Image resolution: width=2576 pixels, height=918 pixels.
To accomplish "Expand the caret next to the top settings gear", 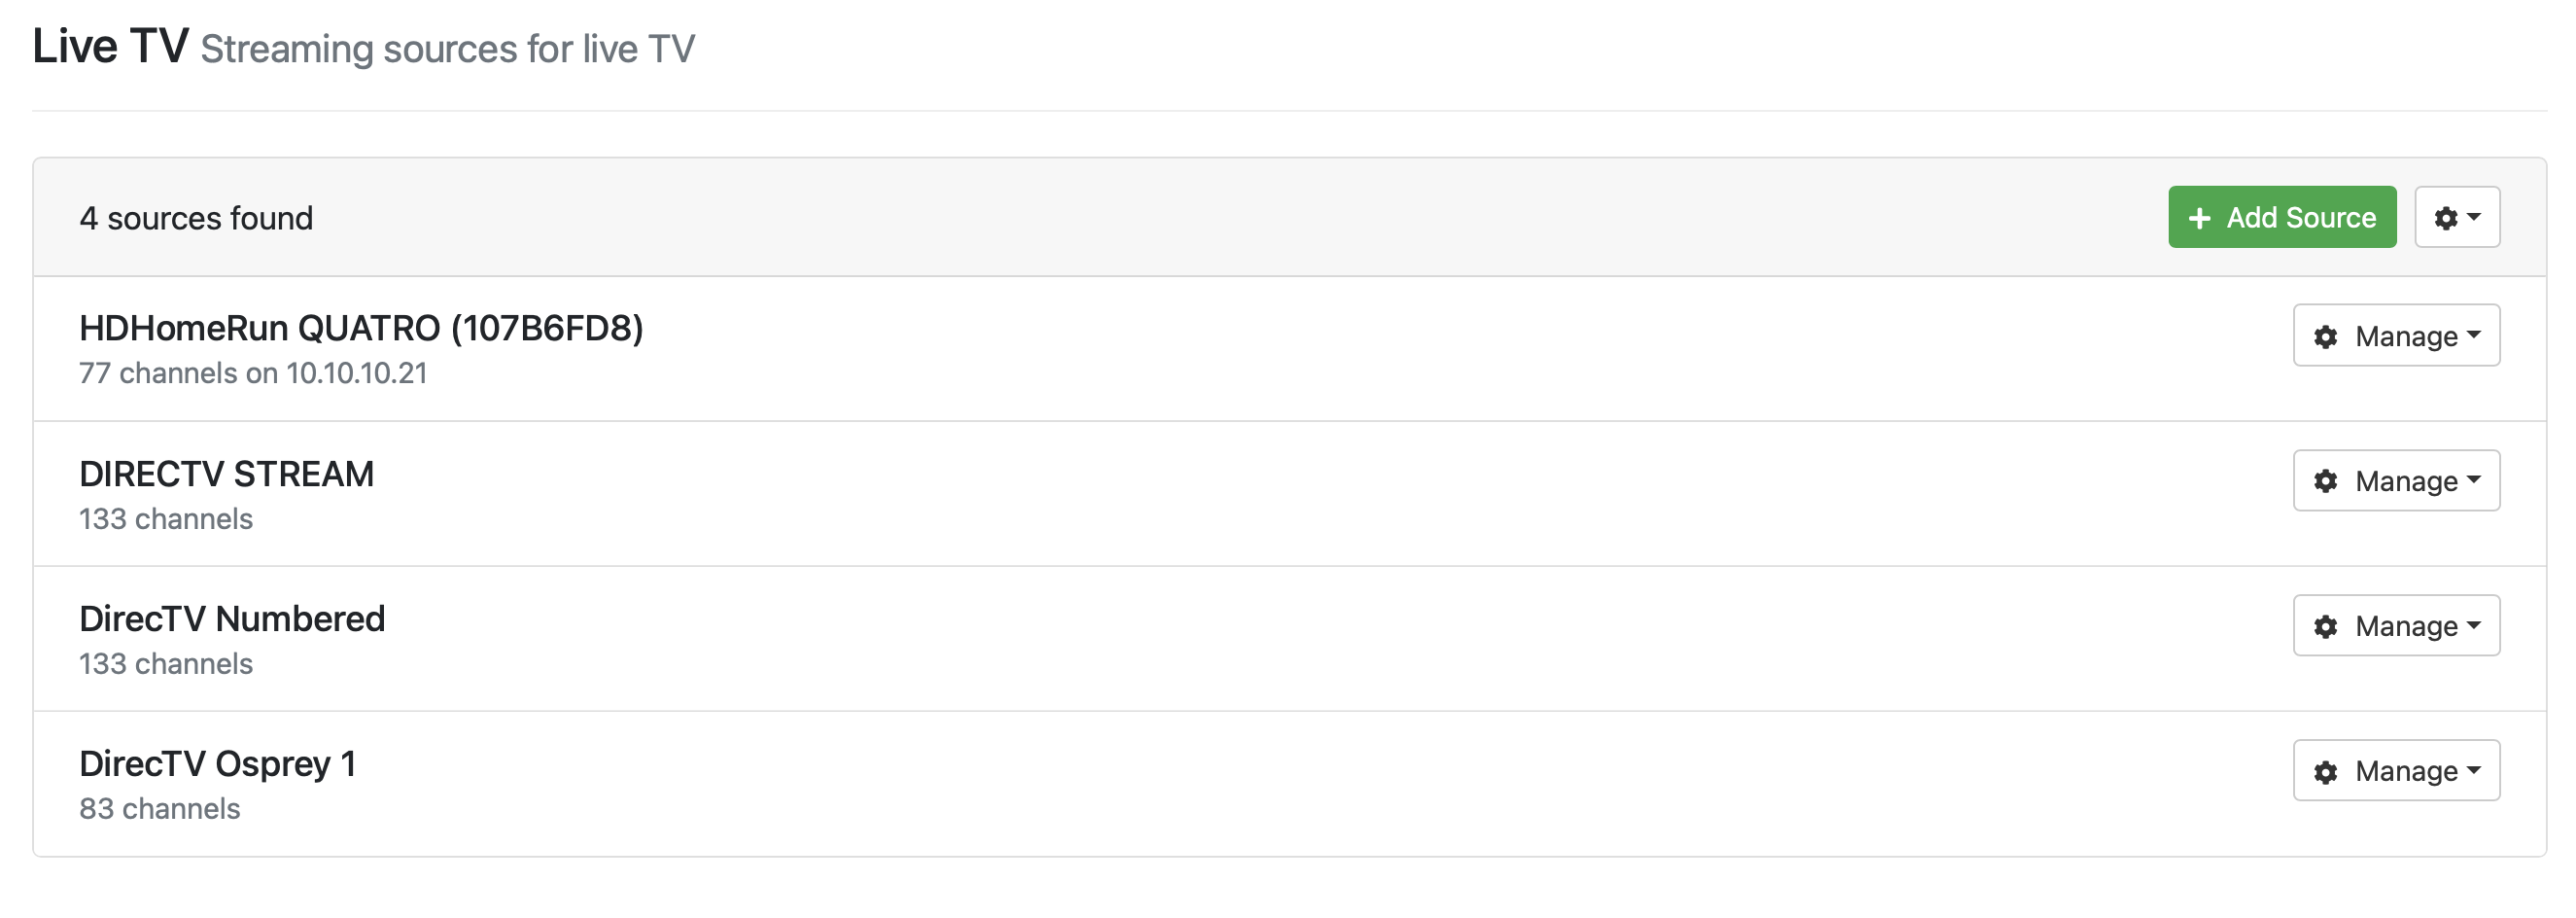I will (2474, 217).
